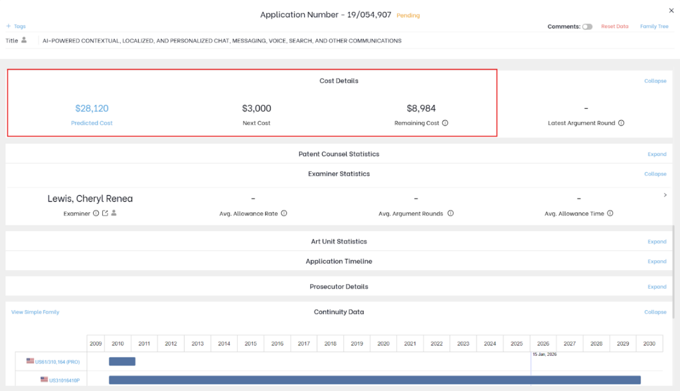Expand the Application Timeline section
The height and width of the screenshot is (391, 680).
click(x=657, y=262)
